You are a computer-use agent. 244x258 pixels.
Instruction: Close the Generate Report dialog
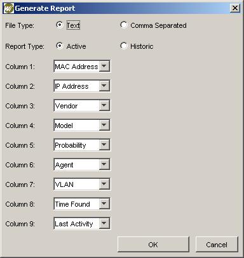coord(235,8)
